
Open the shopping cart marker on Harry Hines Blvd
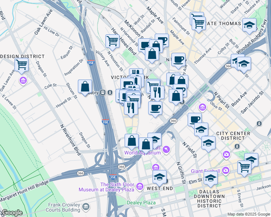(x=112, y=41)
